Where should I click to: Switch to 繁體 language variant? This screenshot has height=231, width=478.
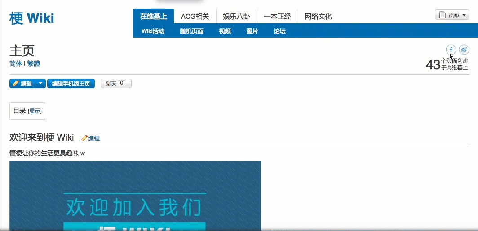tap(33, 64)
